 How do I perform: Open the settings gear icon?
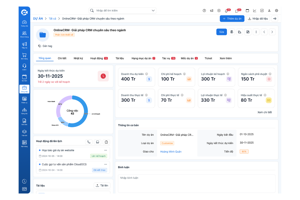point(276,11)
